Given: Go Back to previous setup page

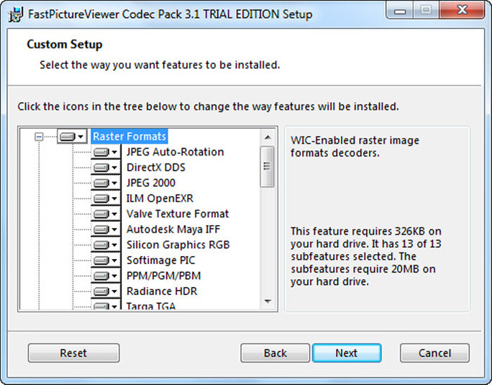Looking at the screenshot, I should click(x=275, y=353).
